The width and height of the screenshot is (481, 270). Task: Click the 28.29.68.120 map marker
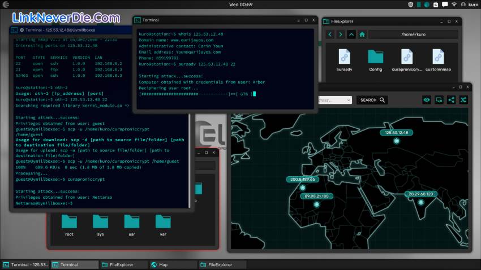(x=420, y=202)
